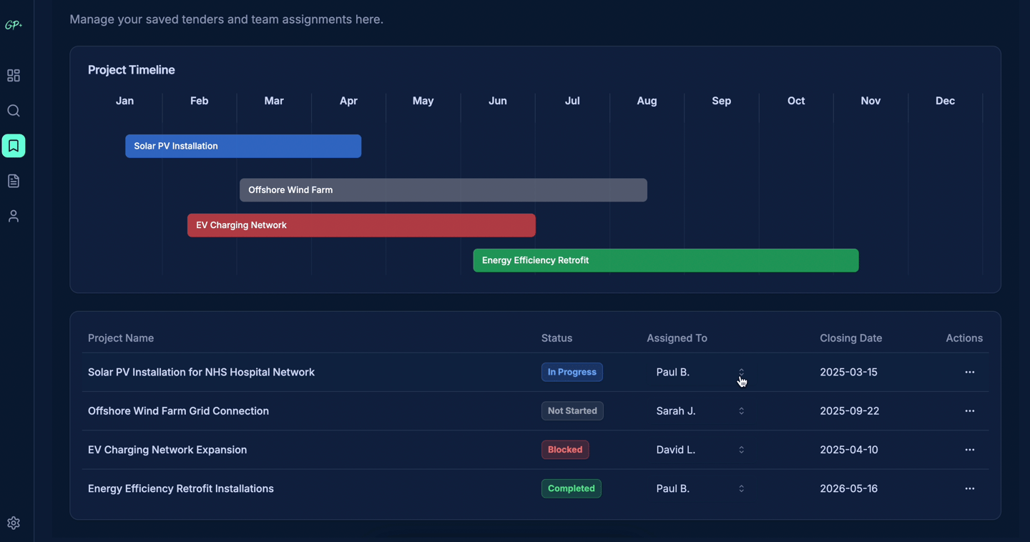1030x542 pixels.
Task: Click the Apr month label
Action: (x=348, y=101)
